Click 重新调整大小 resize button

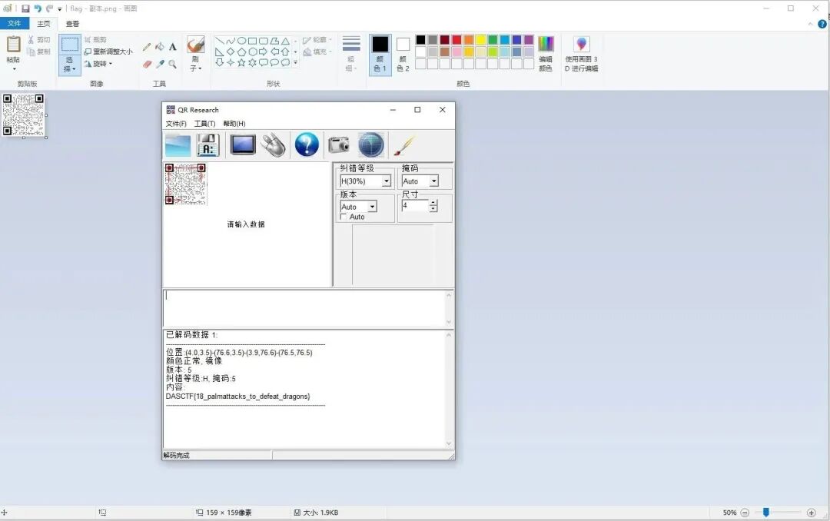click(108, 52)
